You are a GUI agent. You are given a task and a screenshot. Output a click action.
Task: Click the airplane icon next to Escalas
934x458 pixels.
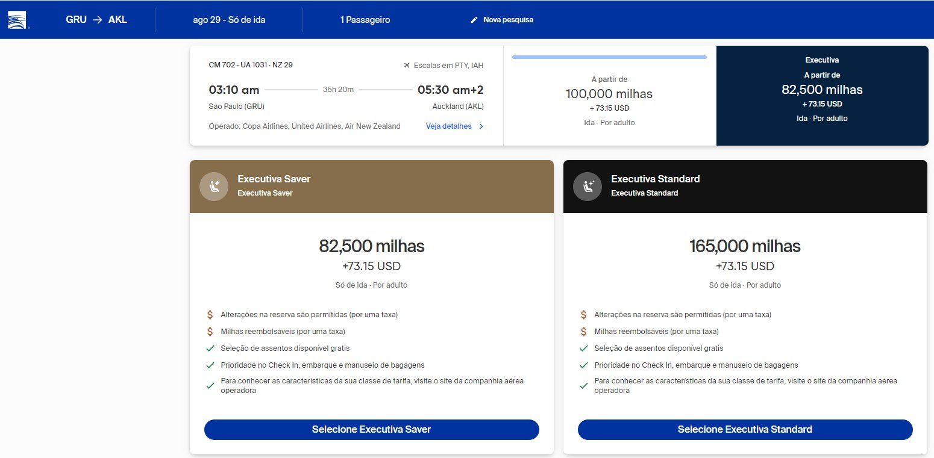pos(407,65)
